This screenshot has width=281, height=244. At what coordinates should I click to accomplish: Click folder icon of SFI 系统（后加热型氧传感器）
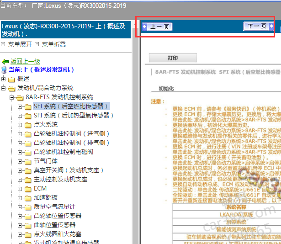(28, 116)
